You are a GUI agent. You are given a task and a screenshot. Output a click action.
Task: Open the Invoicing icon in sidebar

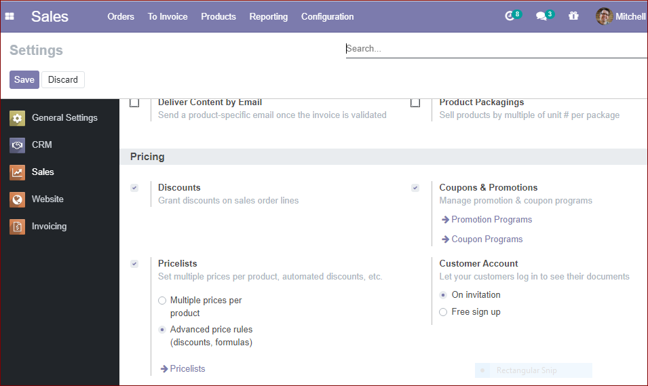click(x=18, y=227)
